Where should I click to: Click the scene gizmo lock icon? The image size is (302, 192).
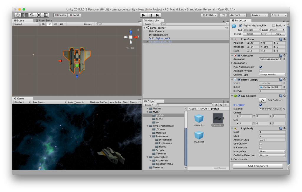click(138, 30)
